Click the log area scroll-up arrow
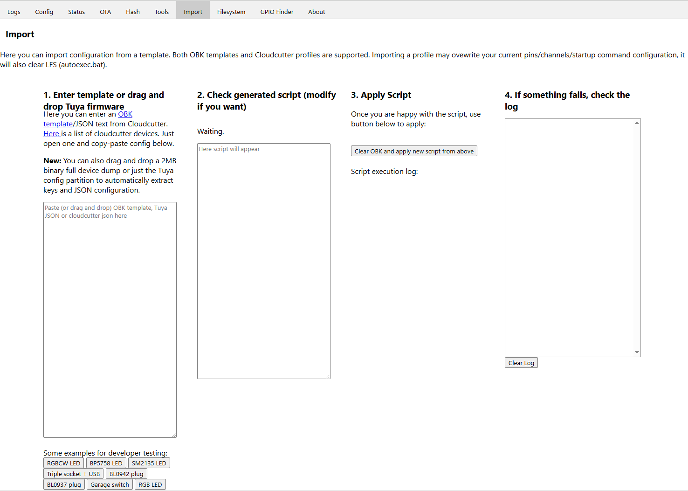 click(x=637, y=123)
